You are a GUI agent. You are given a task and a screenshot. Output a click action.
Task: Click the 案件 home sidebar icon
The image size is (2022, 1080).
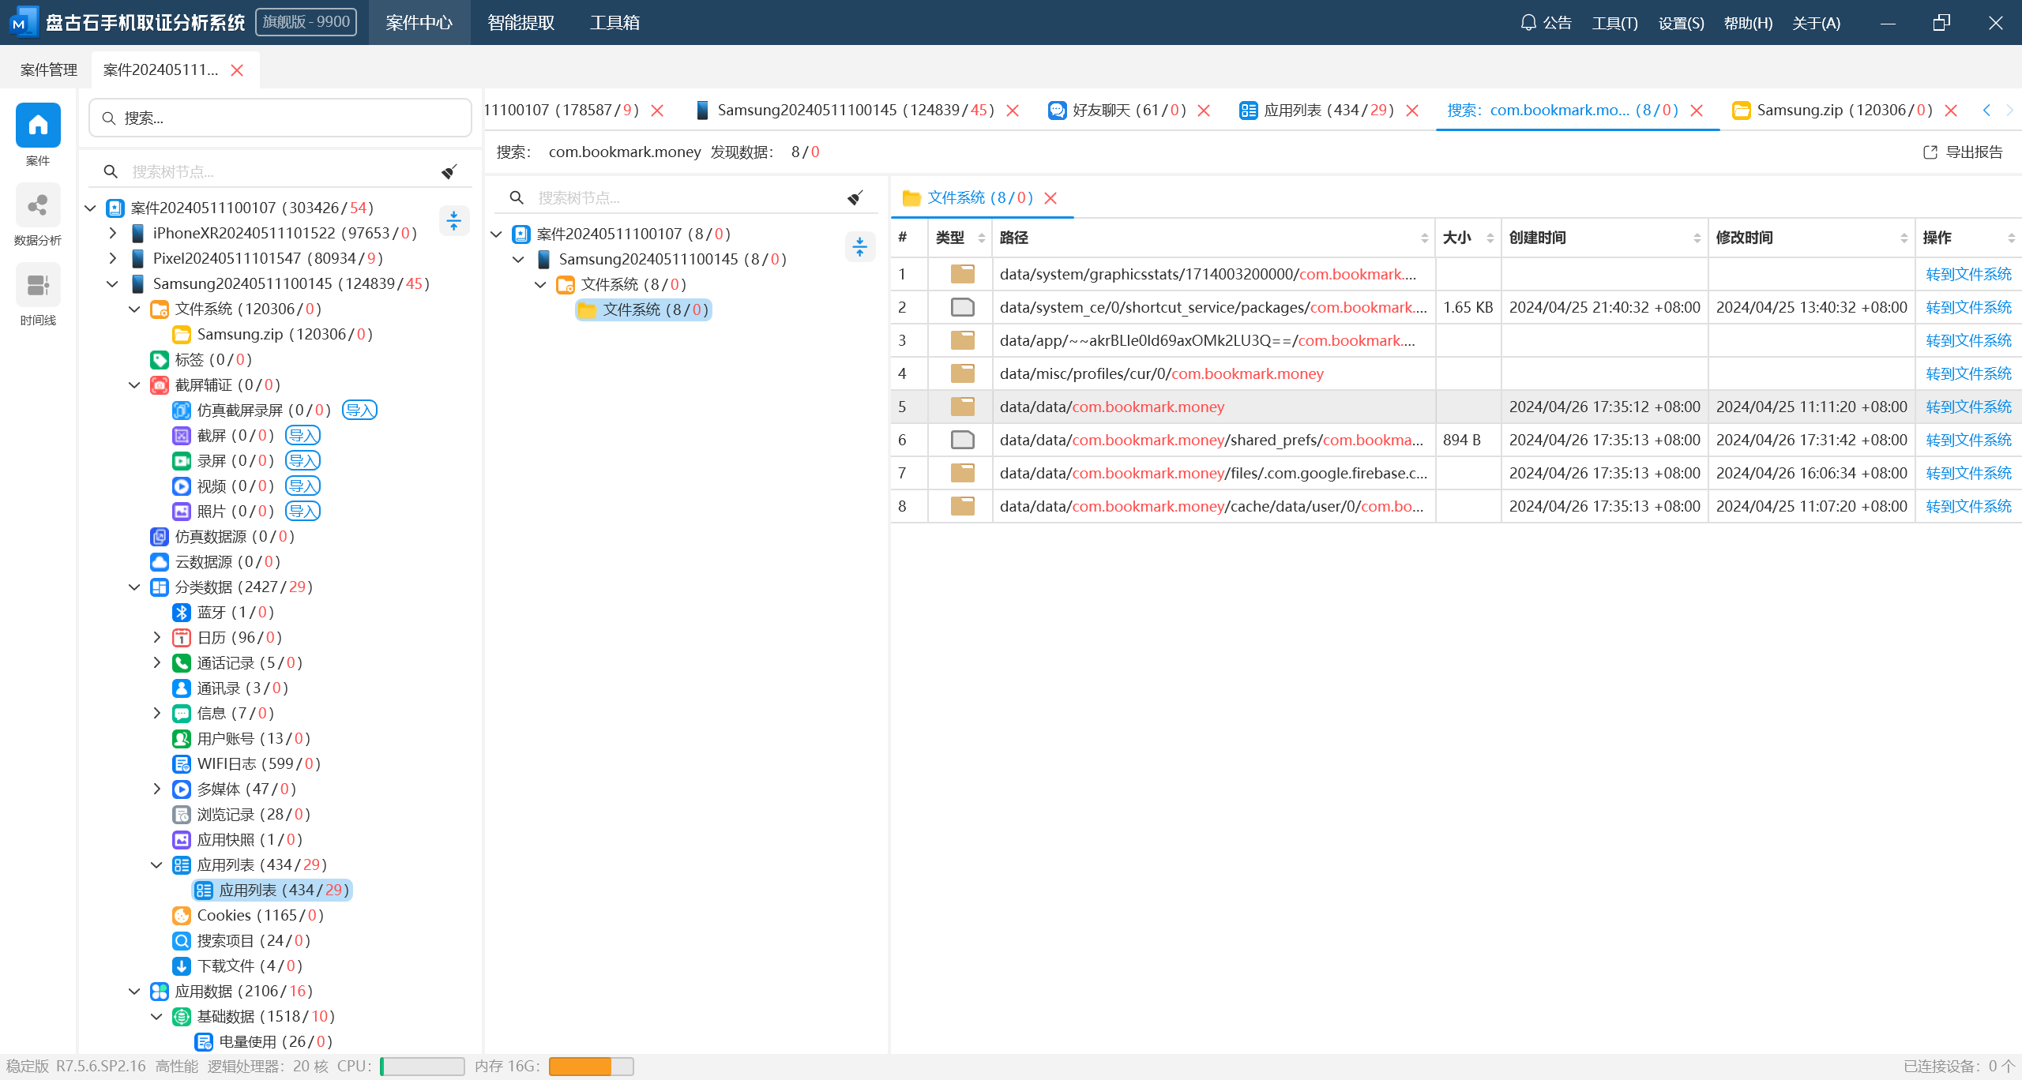[38, 126]
